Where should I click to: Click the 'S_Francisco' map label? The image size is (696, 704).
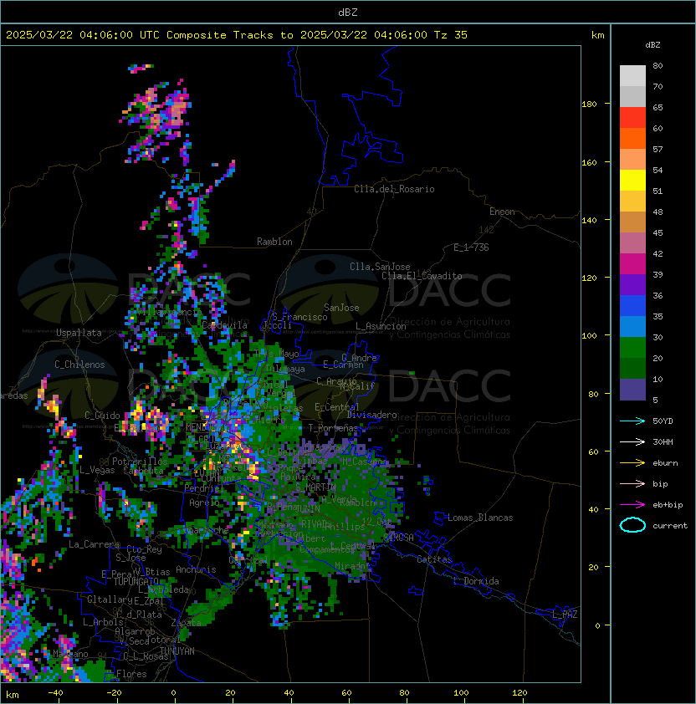(299, 317)
